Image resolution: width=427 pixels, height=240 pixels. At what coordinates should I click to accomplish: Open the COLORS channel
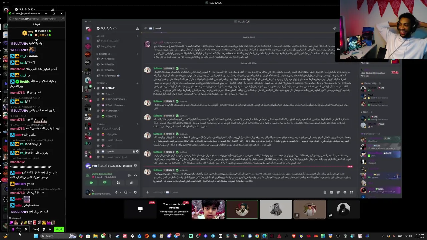click(112, 111)
